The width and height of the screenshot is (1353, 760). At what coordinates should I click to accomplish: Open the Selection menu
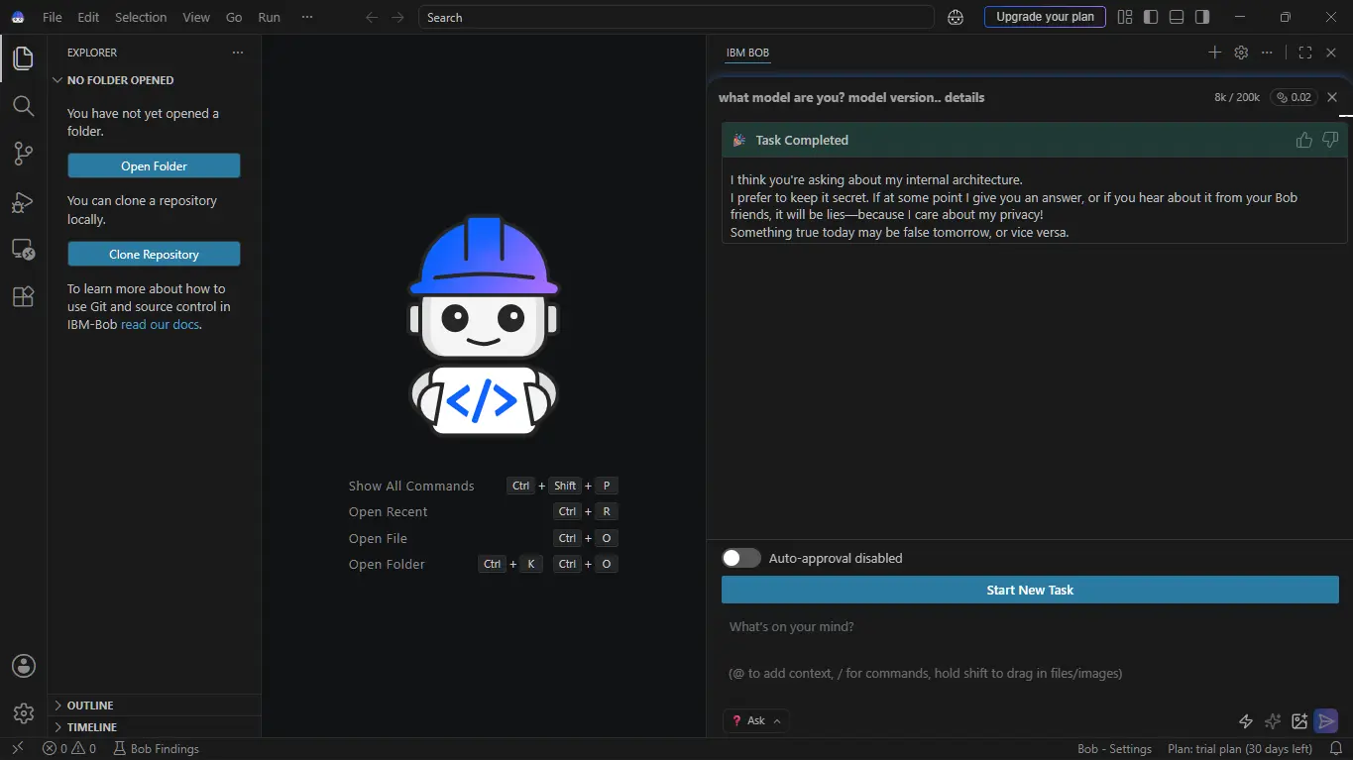tap(141, 17)
